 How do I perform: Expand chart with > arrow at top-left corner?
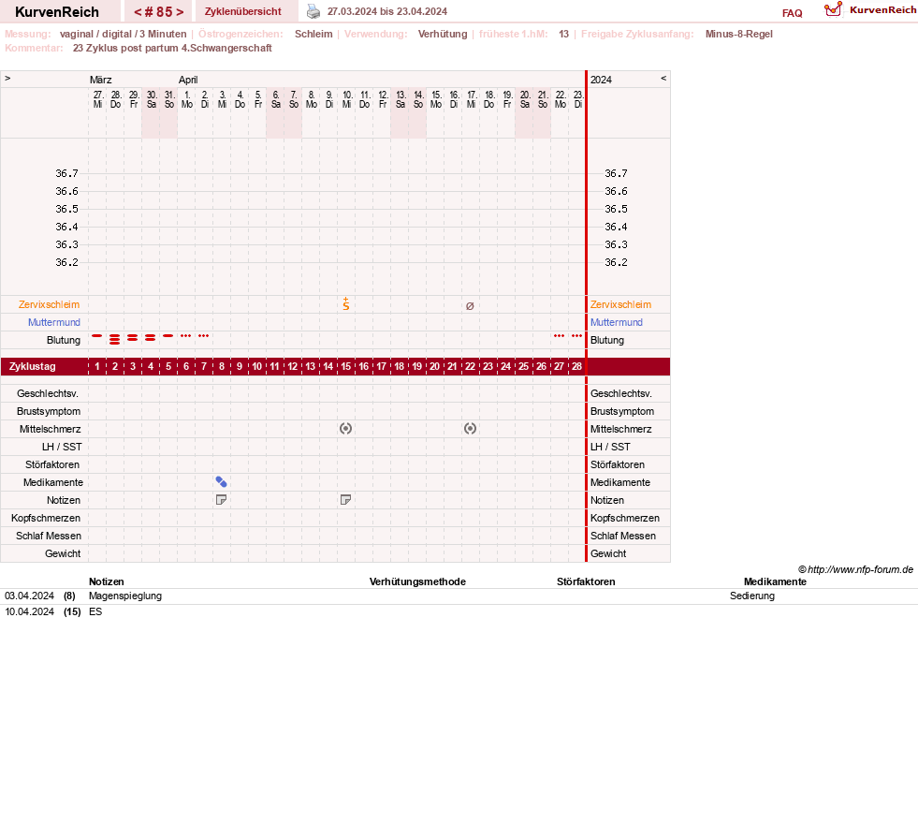pyautogui.click(x=7, y=78)
